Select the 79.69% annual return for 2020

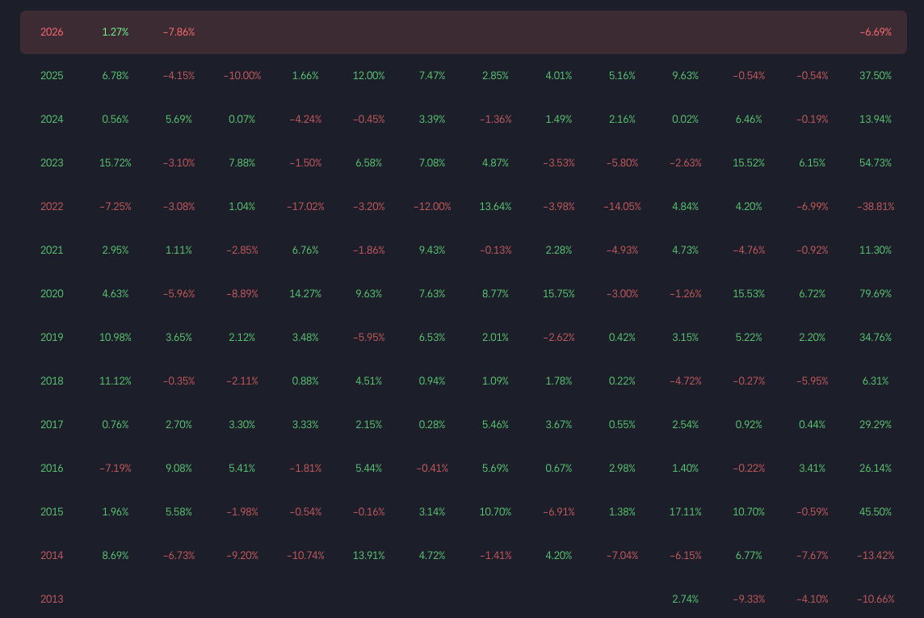pos(876,294)
